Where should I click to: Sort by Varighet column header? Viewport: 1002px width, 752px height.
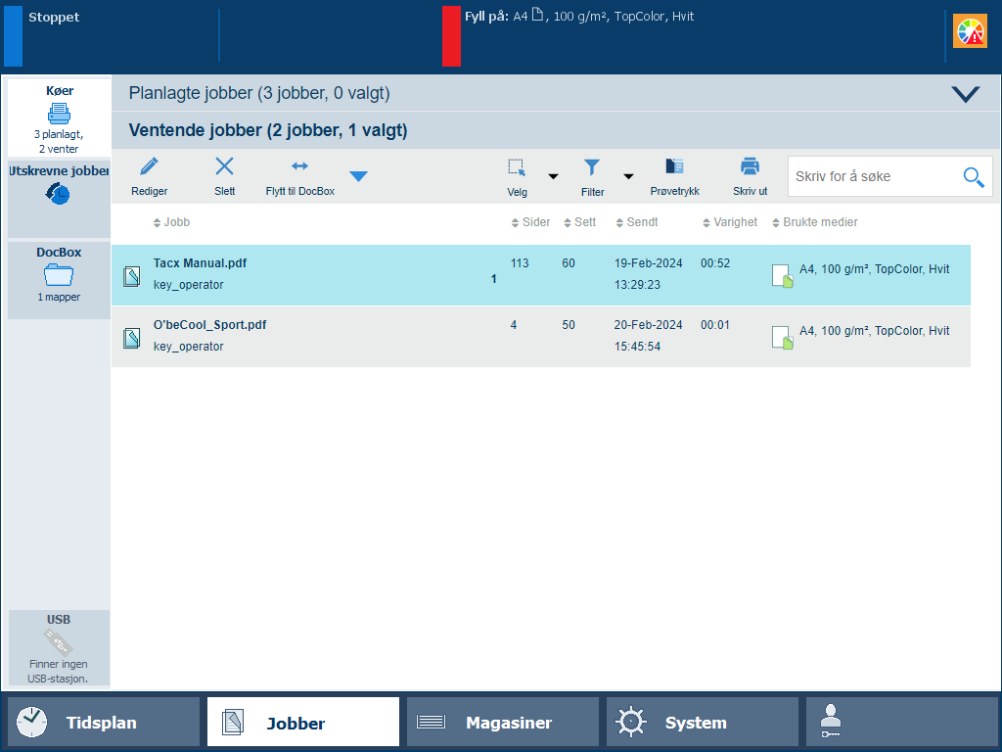730,222
